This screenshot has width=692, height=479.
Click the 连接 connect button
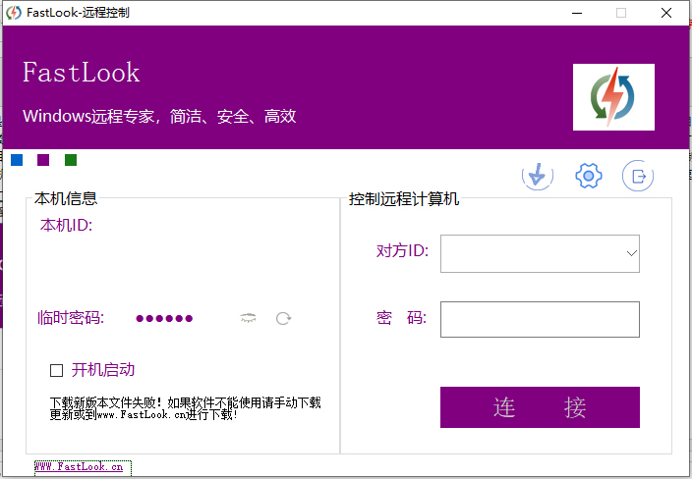coord(540,407)
